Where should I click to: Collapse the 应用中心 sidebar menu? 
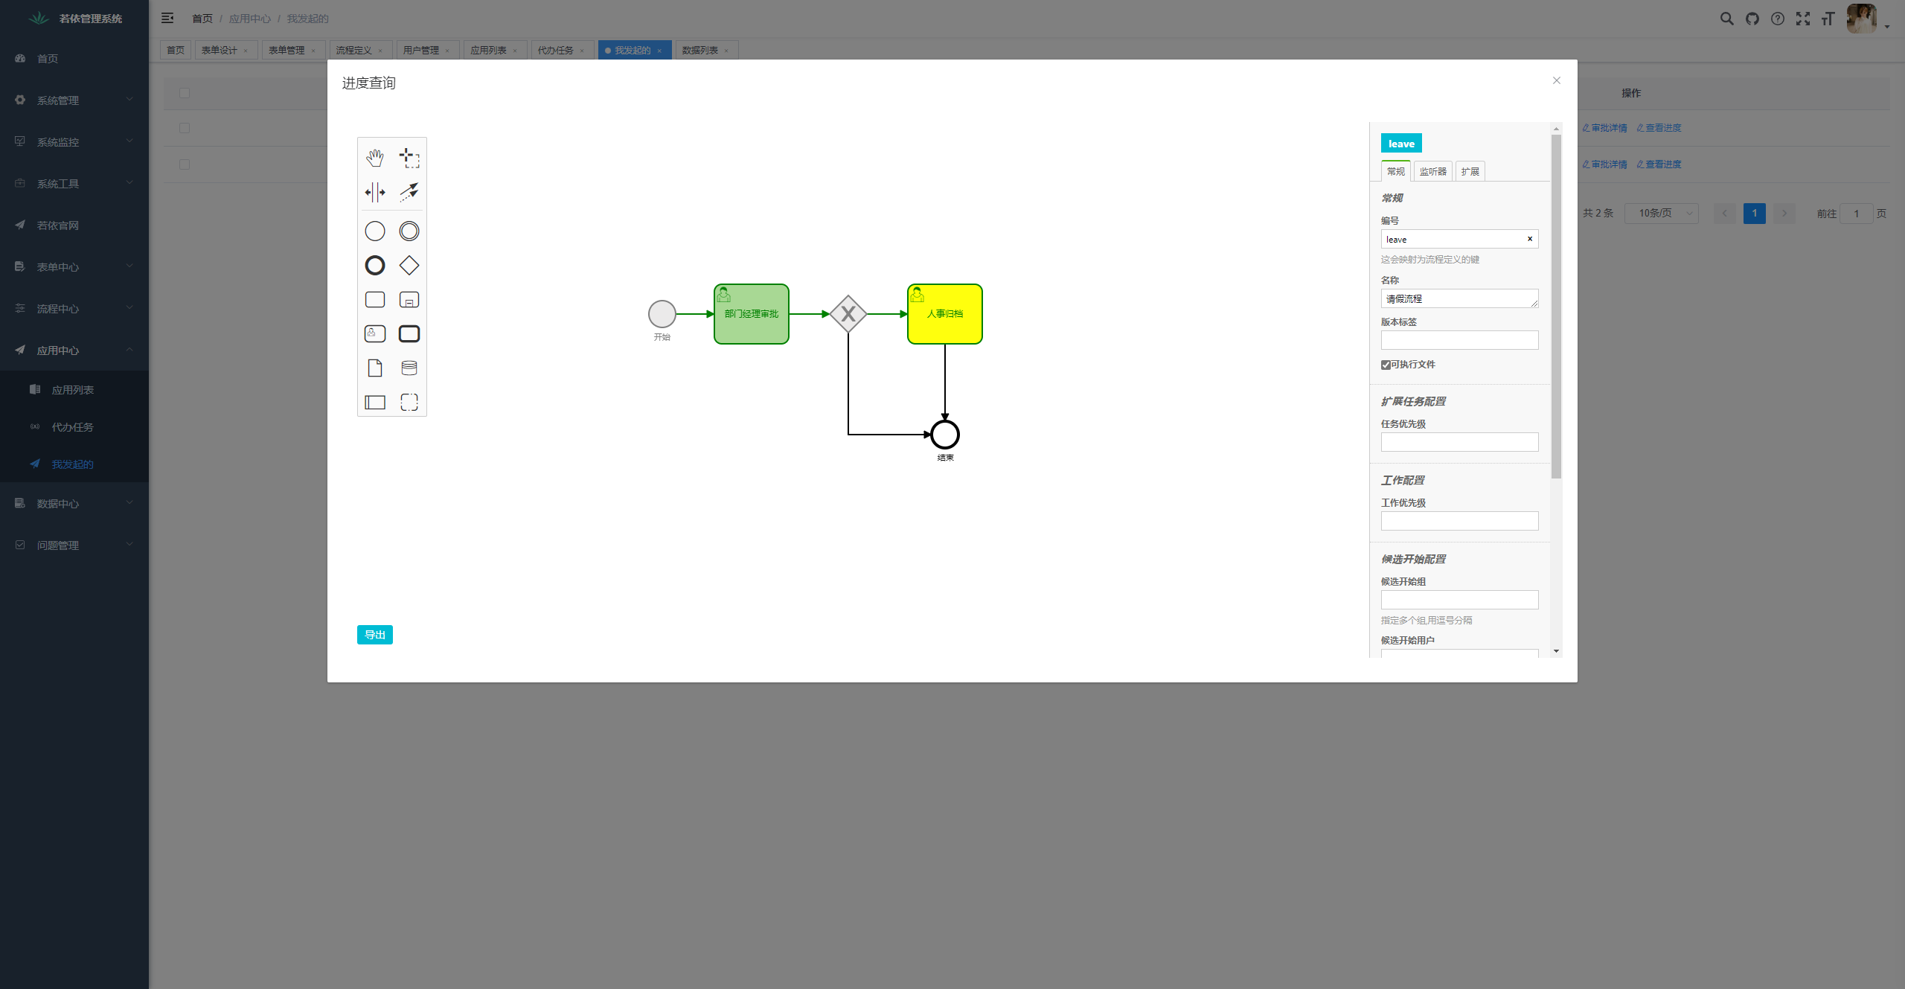[x=74, y=350]
